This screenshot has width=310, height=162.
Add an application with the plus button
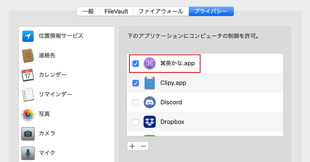tap(132, 146)
